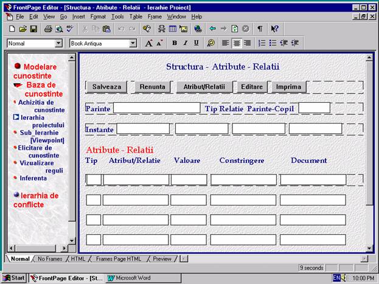Click the Save icon in toolbar

[33, 29]
